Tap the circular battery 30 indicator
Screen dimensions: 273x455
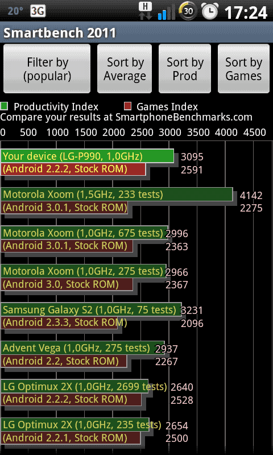[188, 11]
